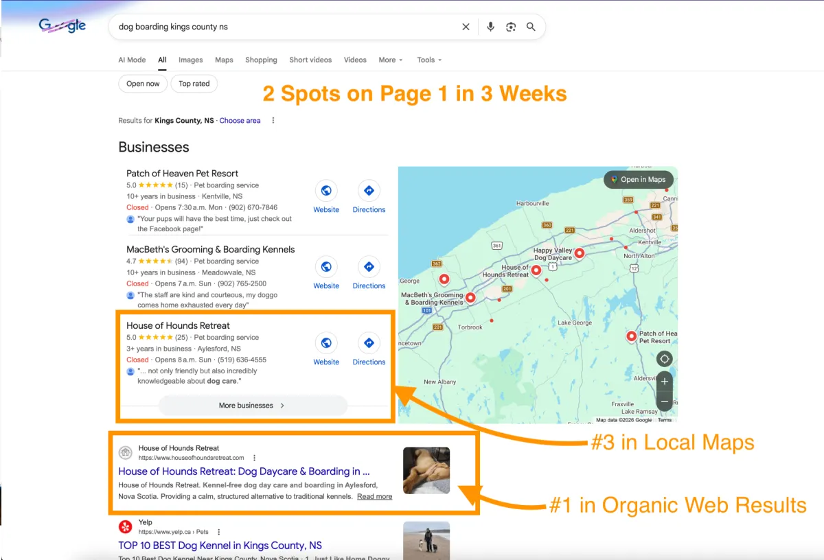Image resolution: width=824 pixels, height=560 pixels.
Task: Click the Terms link on map
Action: pos(665,420)
